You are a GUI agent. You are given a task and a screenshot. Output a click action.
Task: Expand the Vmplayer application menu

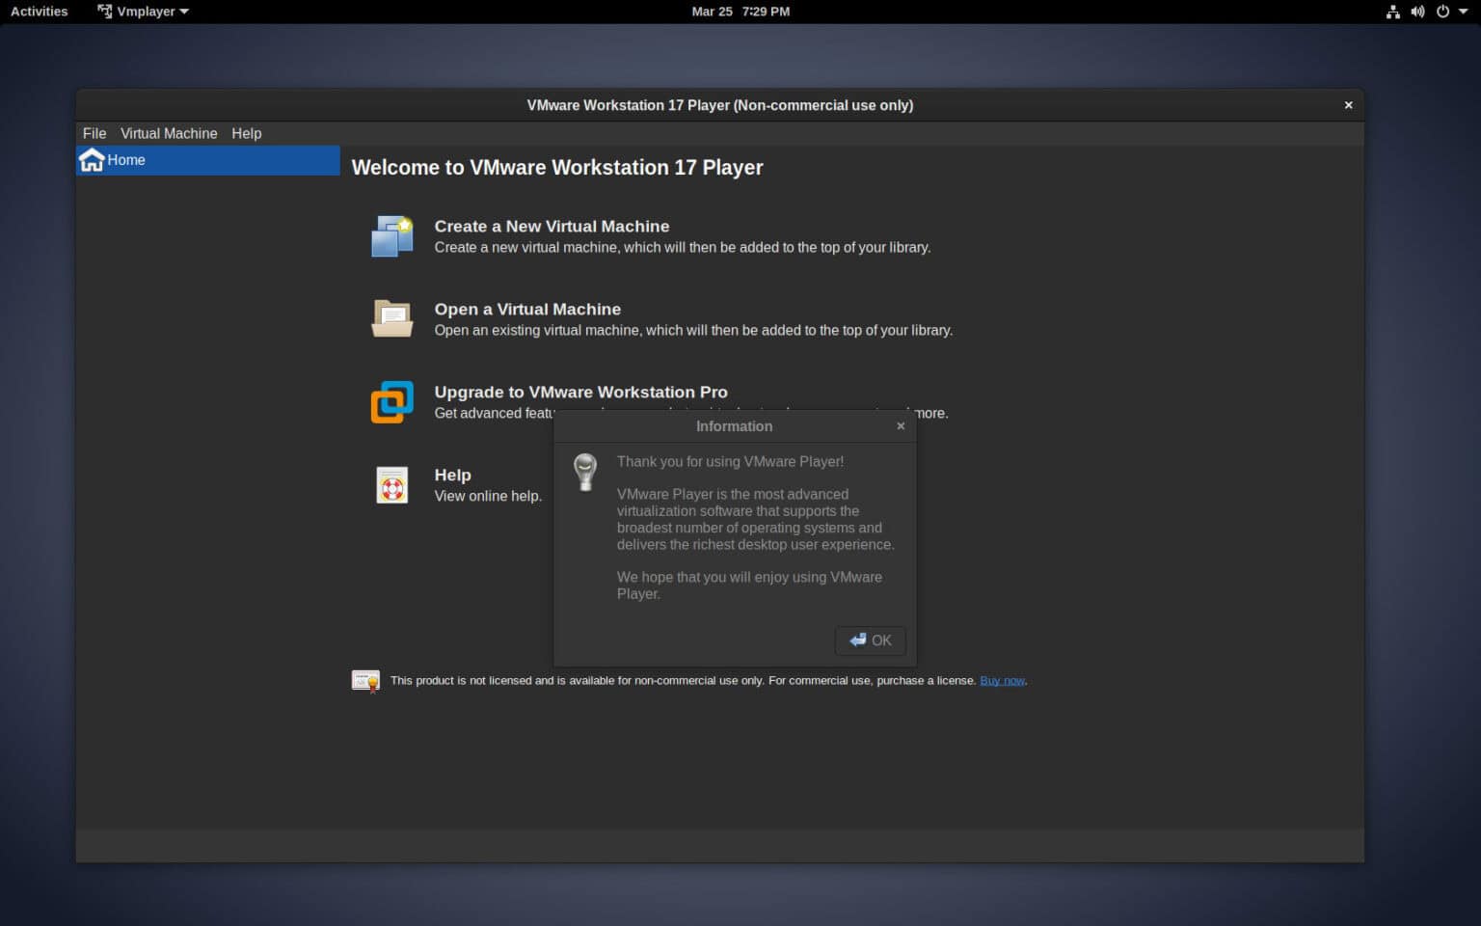tap(143, 12)
